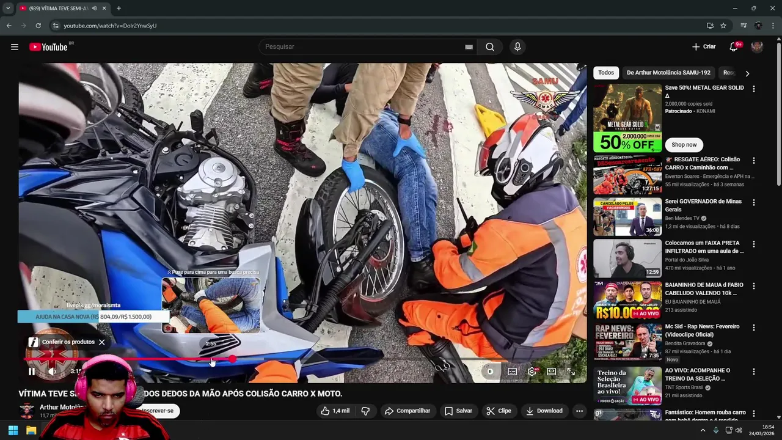This screenshot has width=782, height=440.
Task: Open Serei GOVERNADOR de Minas Gerais title
Action: point(703,205)
